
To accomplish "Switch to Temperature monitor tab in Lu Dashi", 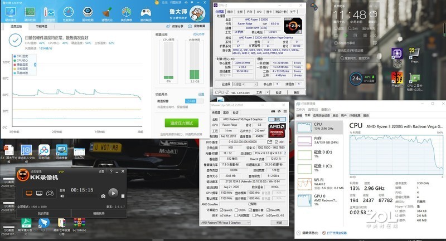I will 16,26.
